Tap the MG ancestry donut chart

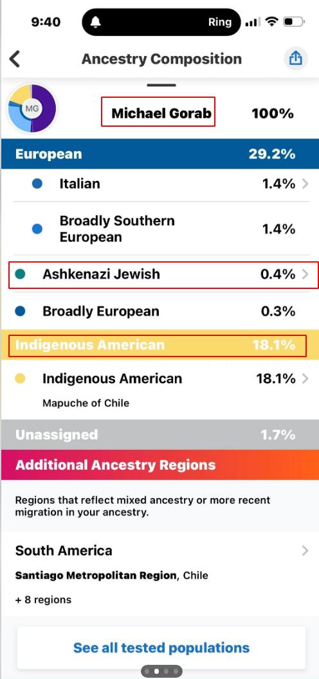pos(32,108)
